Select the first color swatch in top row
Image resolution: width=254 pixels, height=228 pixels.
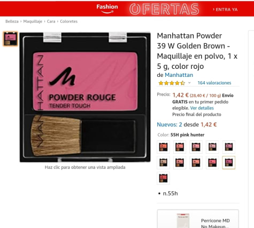[x=163, y=147]
